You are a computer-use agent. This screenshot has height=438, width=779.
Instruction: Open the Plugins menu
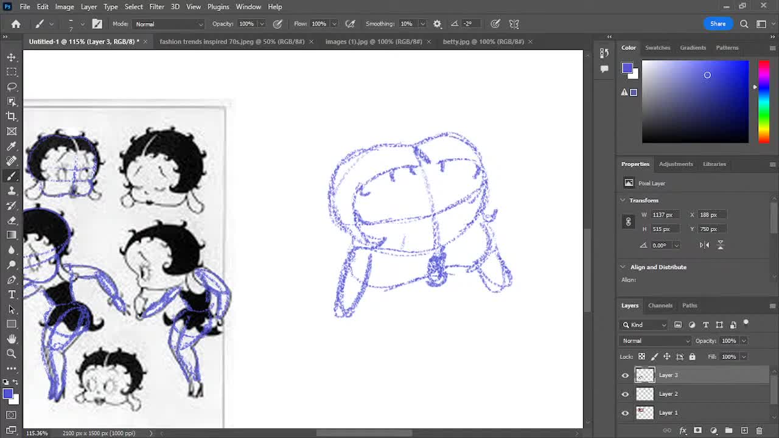point(218,7)
